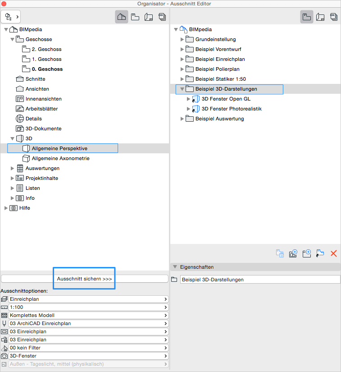The height and width of the screenshot is (372, 341).
Task: Select Allgemeine Axonometrie in the tree
Action: pos(60,159)
